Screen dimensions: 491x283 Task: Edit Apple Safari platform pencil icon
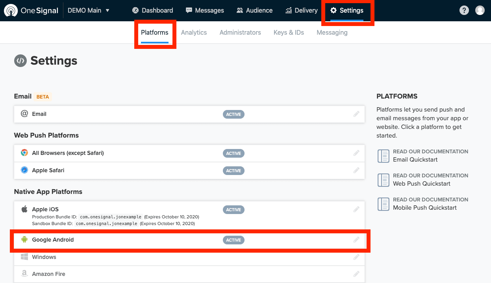(356, 170)
